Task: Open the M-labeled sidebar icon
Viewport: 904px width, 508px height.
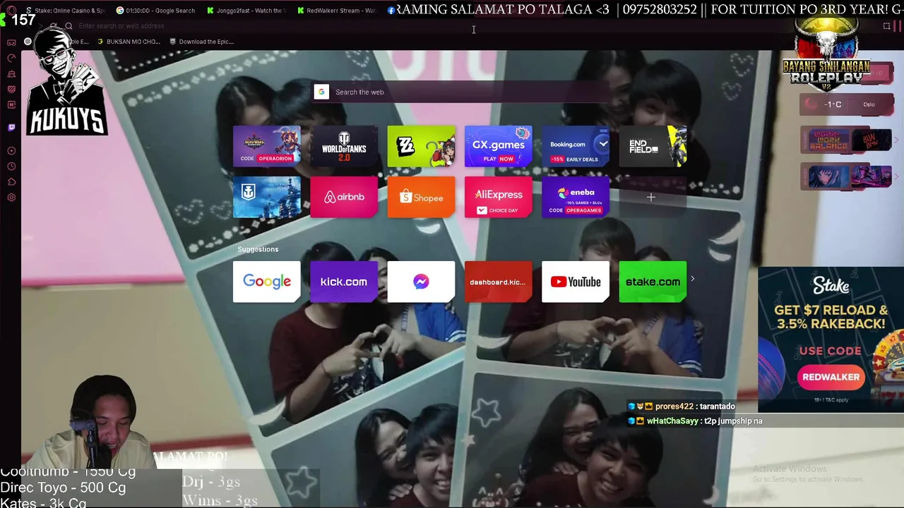Action: (x=11, y=104)
